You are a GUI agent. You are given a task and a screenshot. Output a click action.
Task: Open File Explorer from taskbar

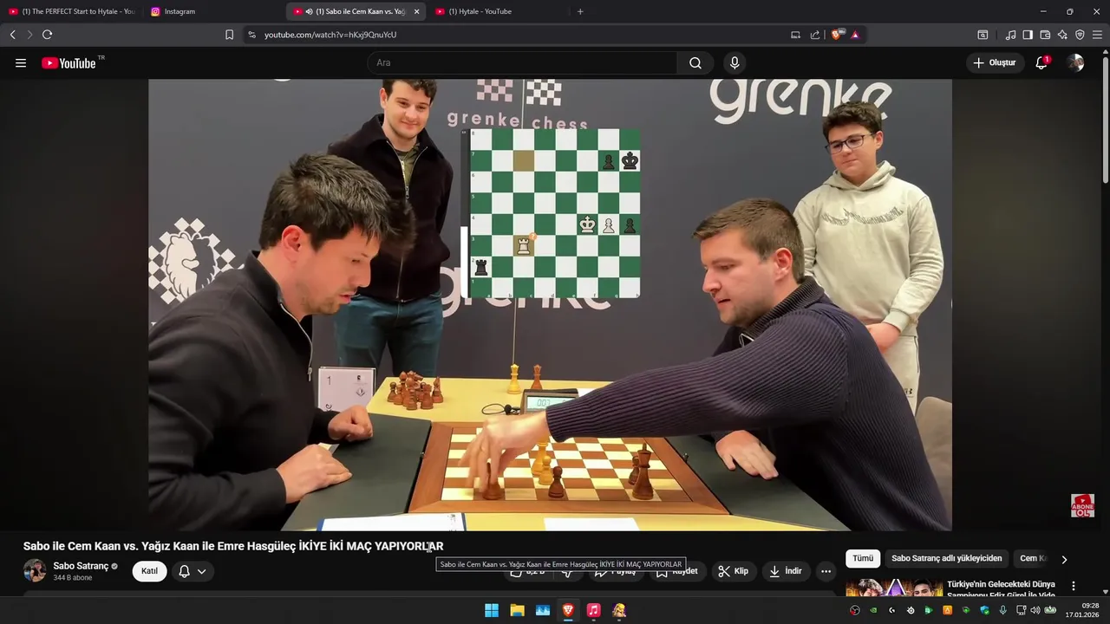pyautogui.click(x=517, y=610)
